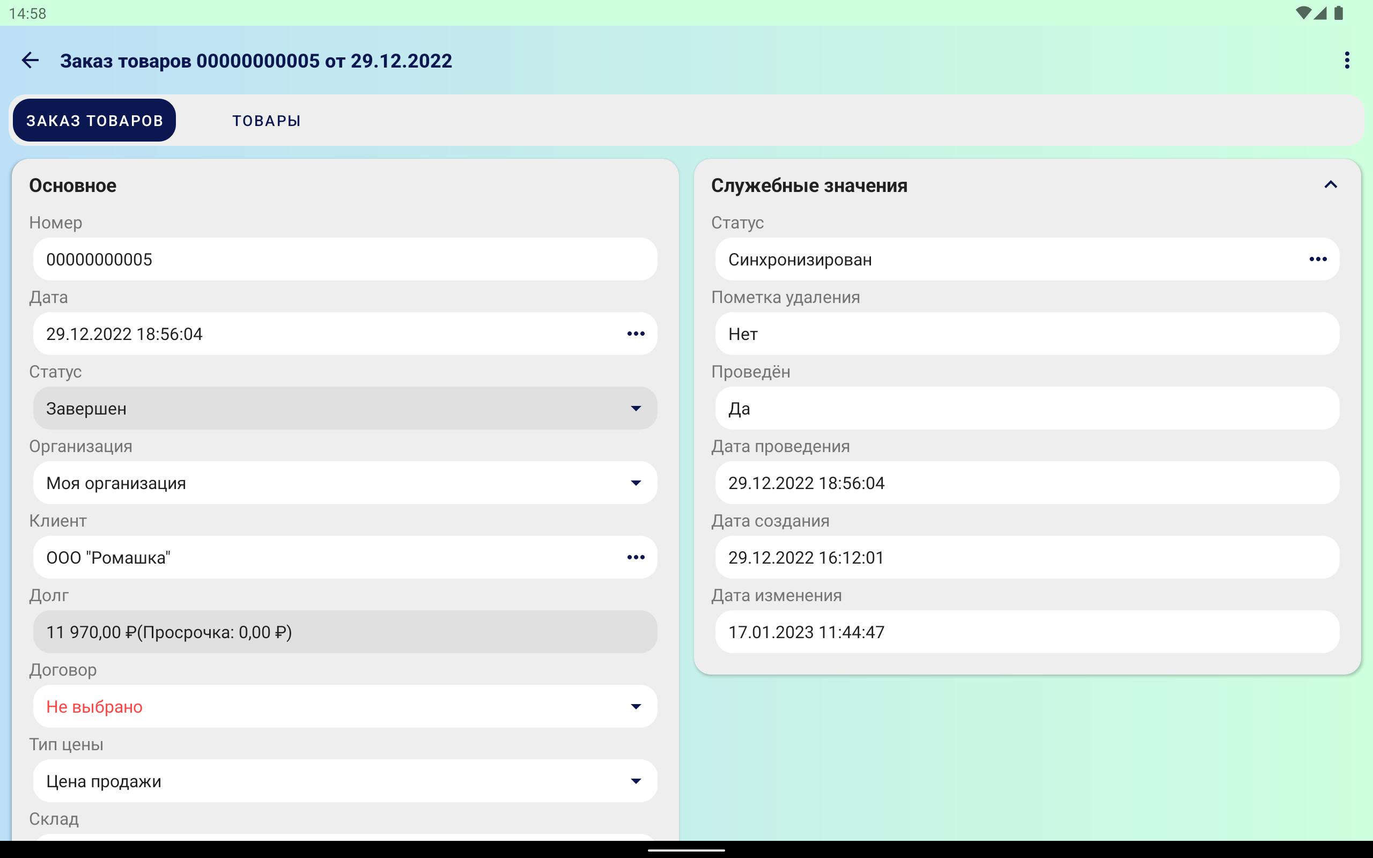Click ellipsis icon in Клиент field
The height and width of the screenshot is (858, 1373).
(636, 557)
